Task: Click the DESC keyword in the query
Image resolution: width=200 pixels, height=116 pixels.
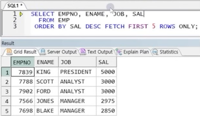Action: click(93, 26)
